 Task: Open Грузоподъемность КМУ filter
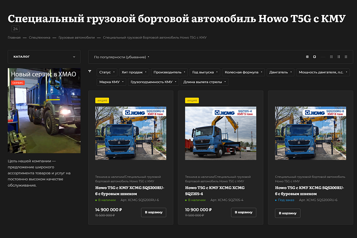tap(153, 82)
